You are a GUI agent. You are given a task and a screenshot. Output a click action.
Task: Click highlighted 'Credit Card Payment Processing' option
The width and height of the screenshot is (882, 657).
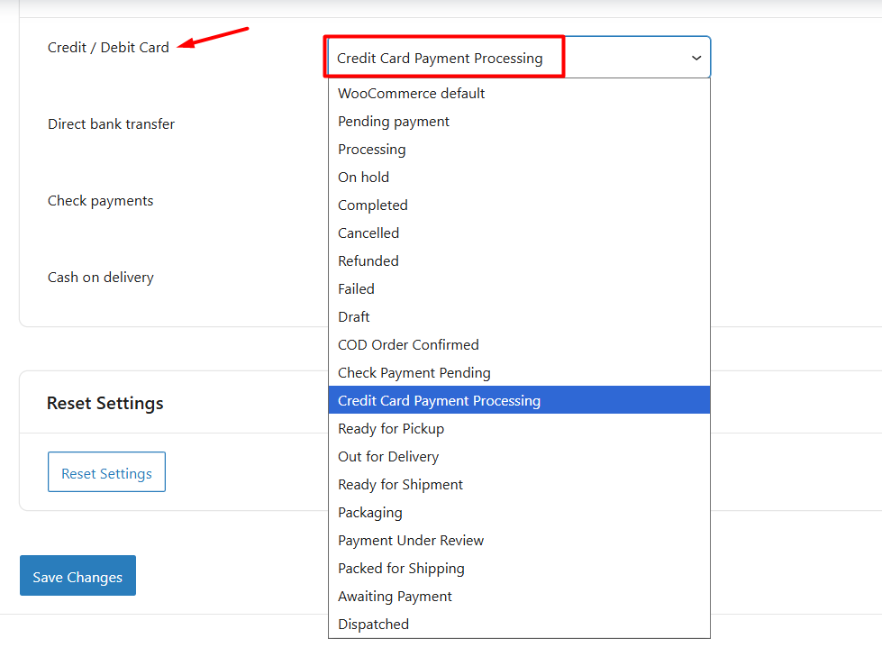click(x=439, y=401)
